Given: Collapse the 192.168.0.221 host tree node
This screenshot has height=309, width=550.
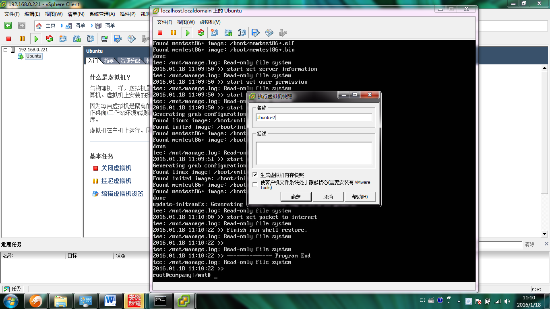Looking at the screenshot, I should click(5, 50).
